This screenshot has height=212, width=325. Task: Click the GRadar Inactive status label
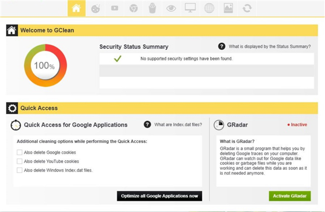pyautogui.click(x=297, y=124)
